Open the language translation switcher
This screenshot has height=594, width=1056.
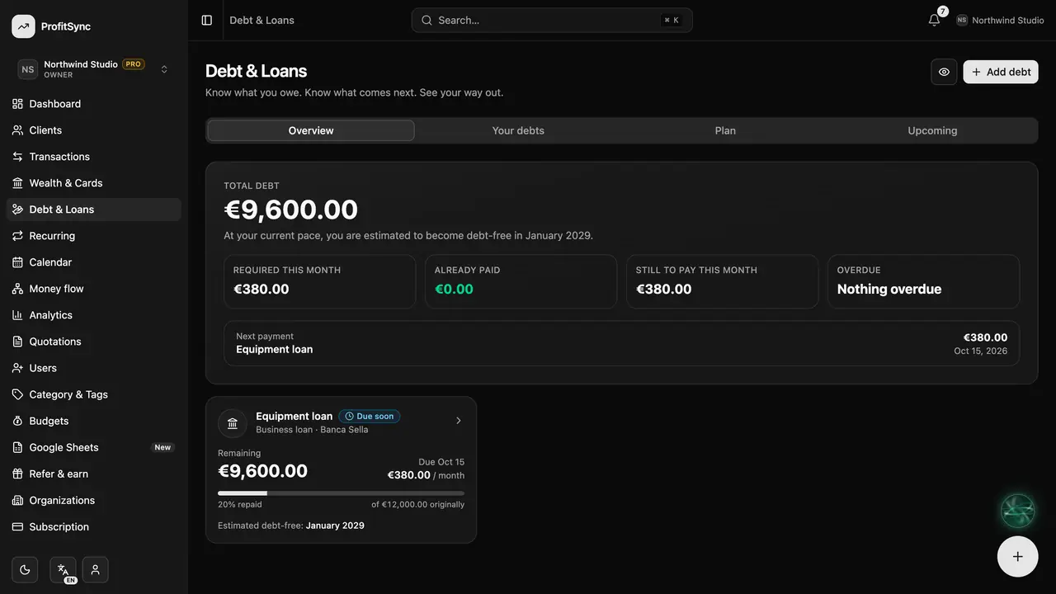tap(63, 569)
